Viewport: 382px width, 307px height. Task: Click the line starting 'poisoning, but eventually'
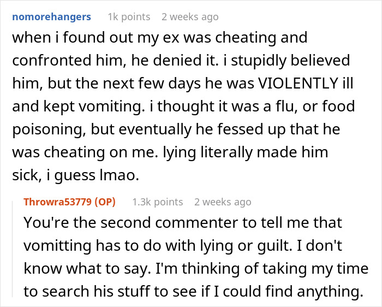coord(176,129)
